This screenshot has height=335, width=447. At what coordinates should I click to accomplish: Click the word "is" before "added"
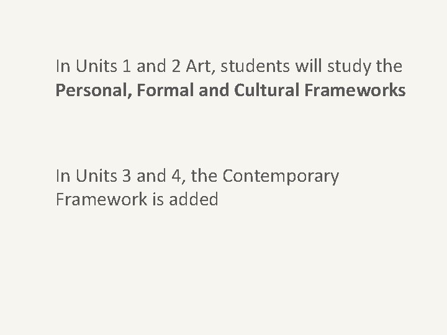(158, 199)
